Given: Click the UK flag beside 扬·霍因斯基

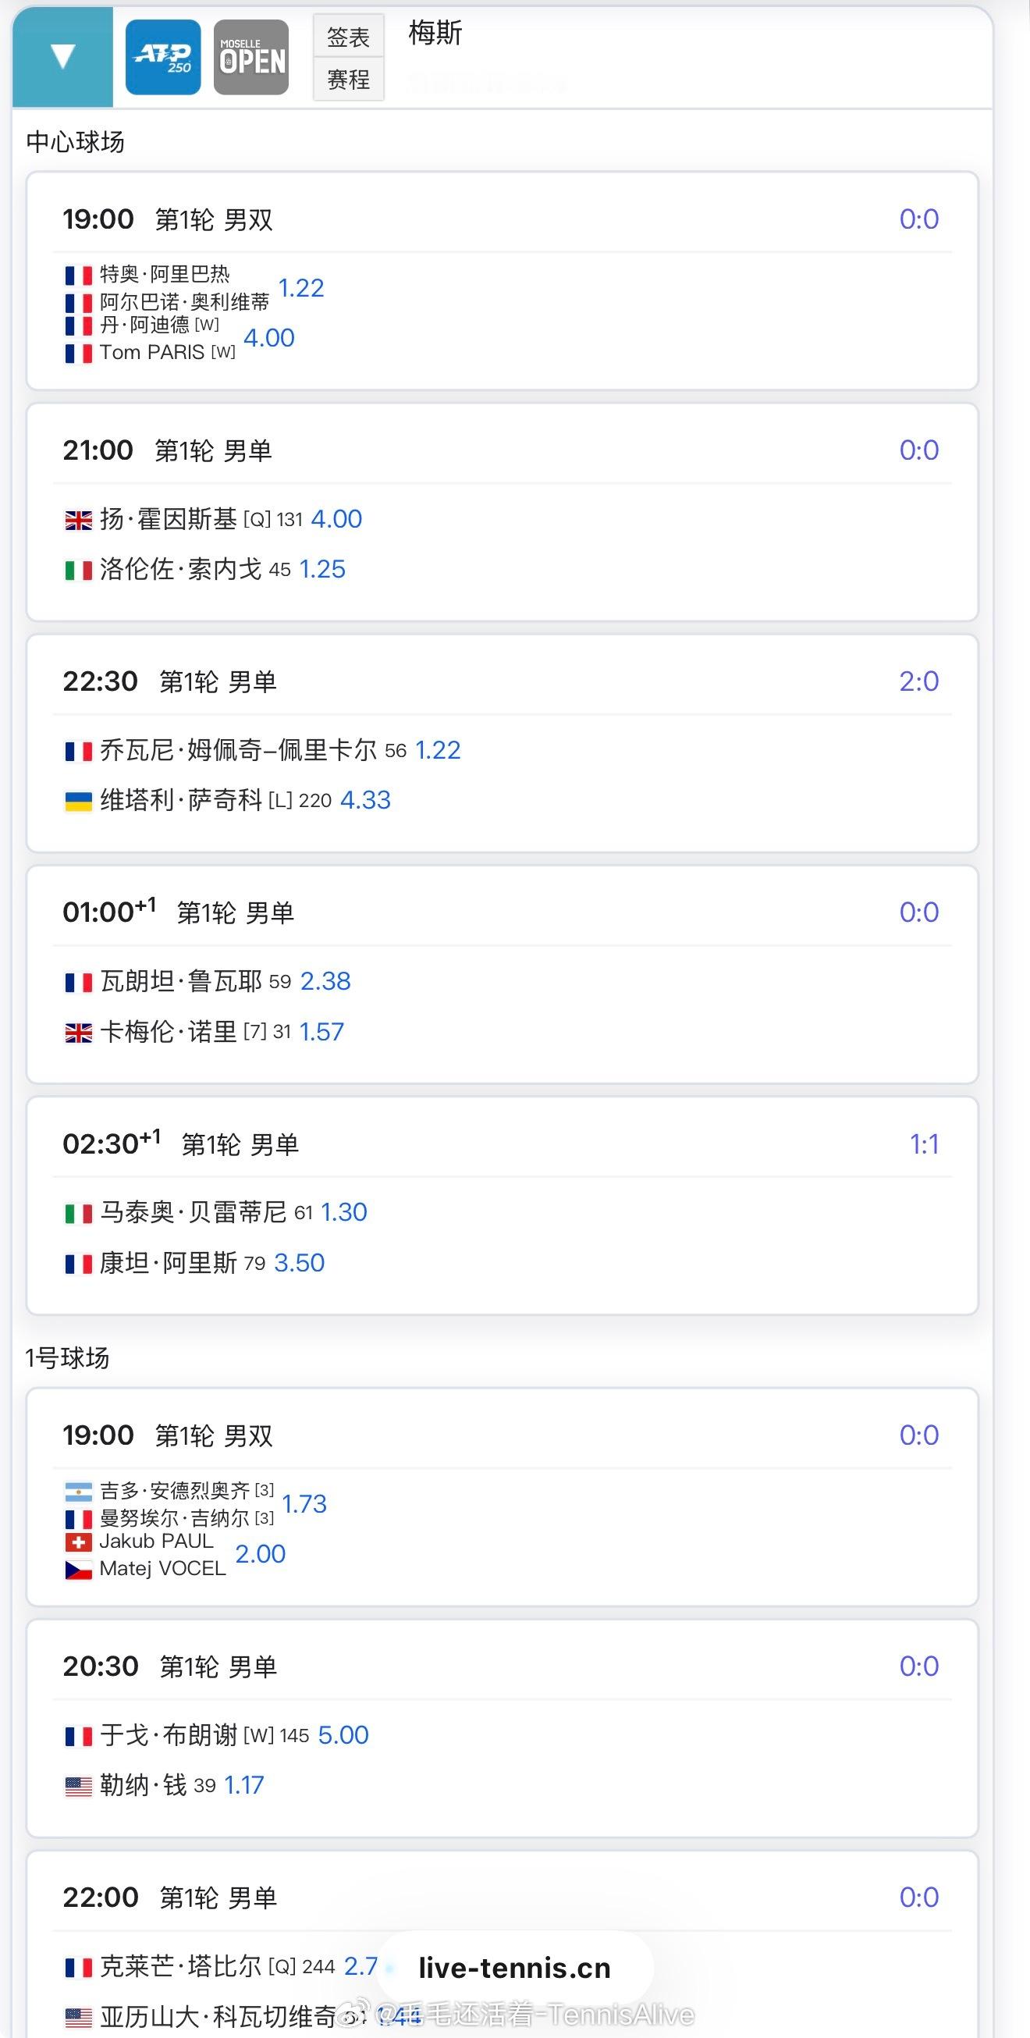Looking at the screenshot, I should (x=78, y=520).
